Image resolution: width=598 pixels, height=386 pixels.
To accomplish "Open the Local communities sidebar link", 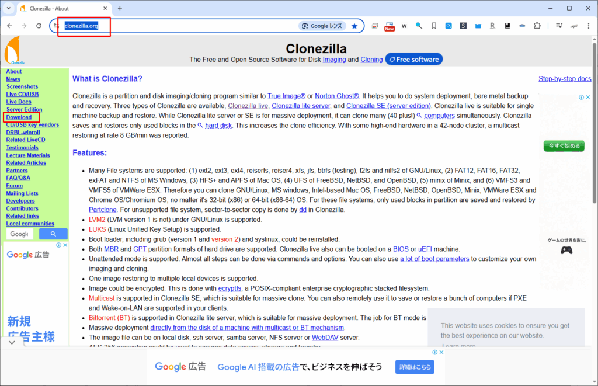I will pyautogui.click(x=30, y=224).
